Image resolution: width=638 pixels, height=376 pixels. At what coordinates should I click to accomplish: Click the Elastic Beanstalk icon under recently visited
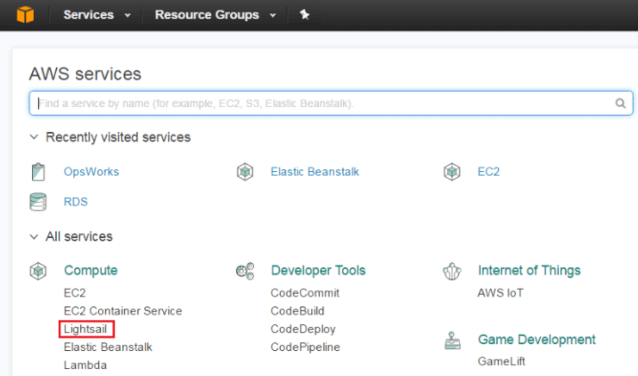(x=245, y=172)
